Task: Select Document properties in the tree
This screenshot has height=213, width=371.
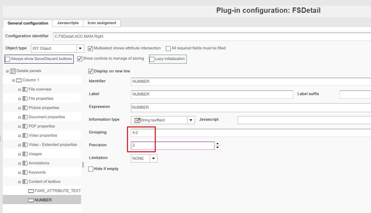Action: pos(47,117)
